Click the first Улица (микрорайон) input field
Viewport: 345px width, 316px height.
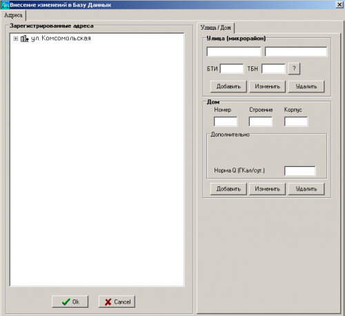[234, 52]
